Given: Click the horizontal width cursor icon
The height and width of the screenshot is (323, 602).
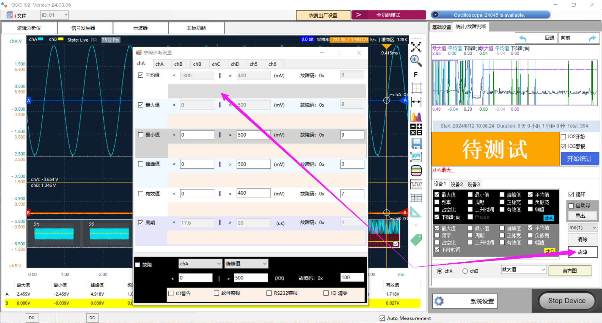Looking at the screenshot, I should 416,102.
